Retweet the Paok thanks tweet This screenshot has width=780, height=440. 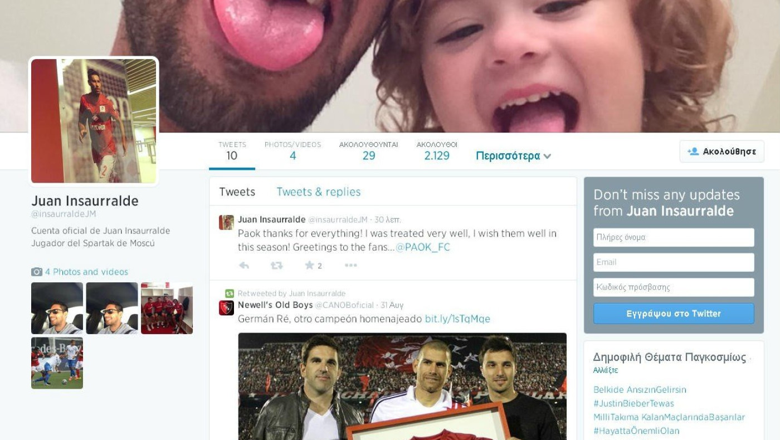coord(276,266)
